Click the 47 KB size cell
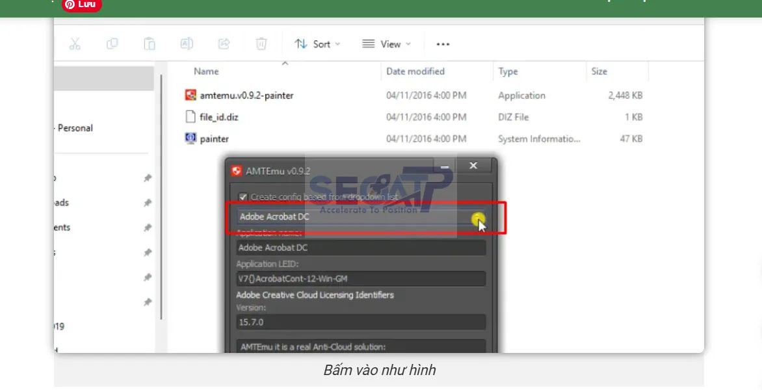762x390 pixels. [x=631, y=139]
